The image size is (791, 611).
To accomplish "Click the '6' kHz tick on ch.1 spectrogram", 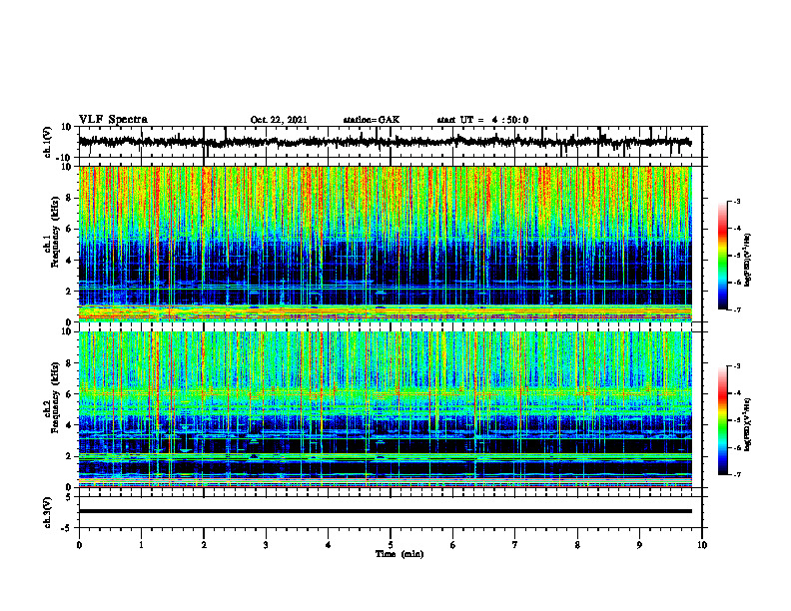I will pyautogui.click(x=70, y=230).
